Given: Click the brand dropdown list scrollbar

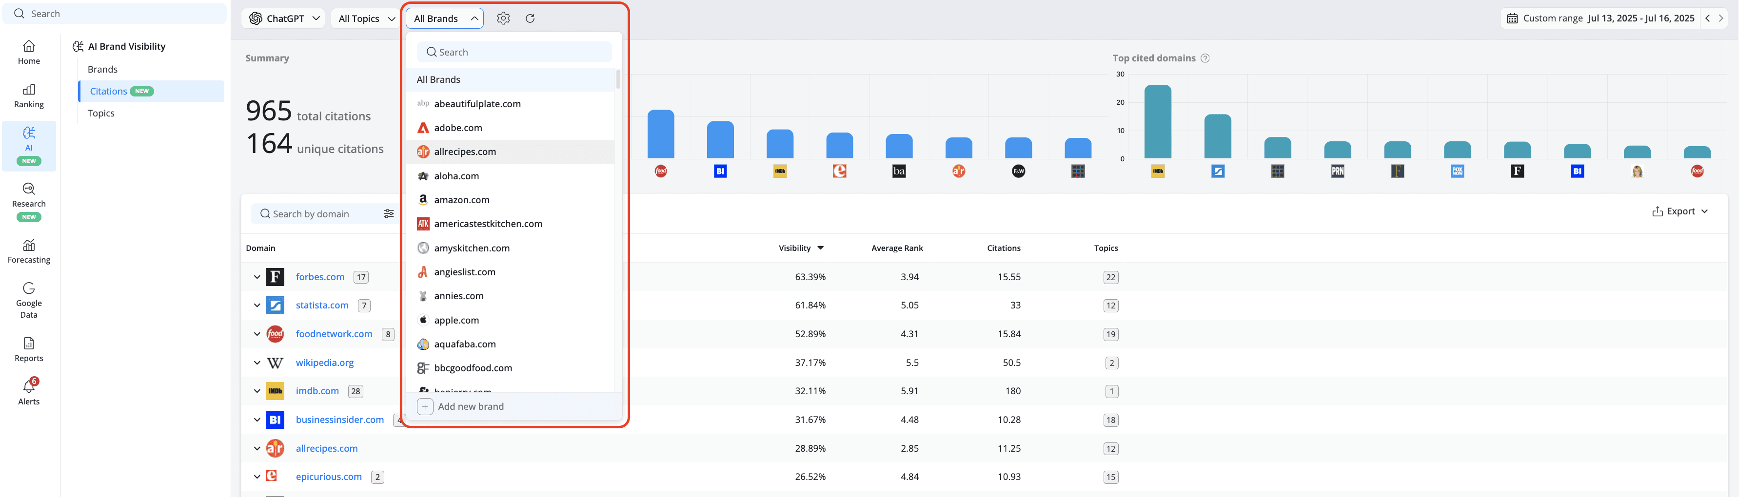Looking at the screenshot, I should [618, 79].
